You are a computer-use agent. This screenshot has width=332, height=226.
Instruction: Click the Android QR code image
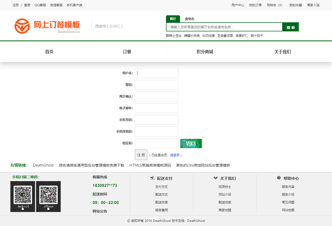point(23,195)
